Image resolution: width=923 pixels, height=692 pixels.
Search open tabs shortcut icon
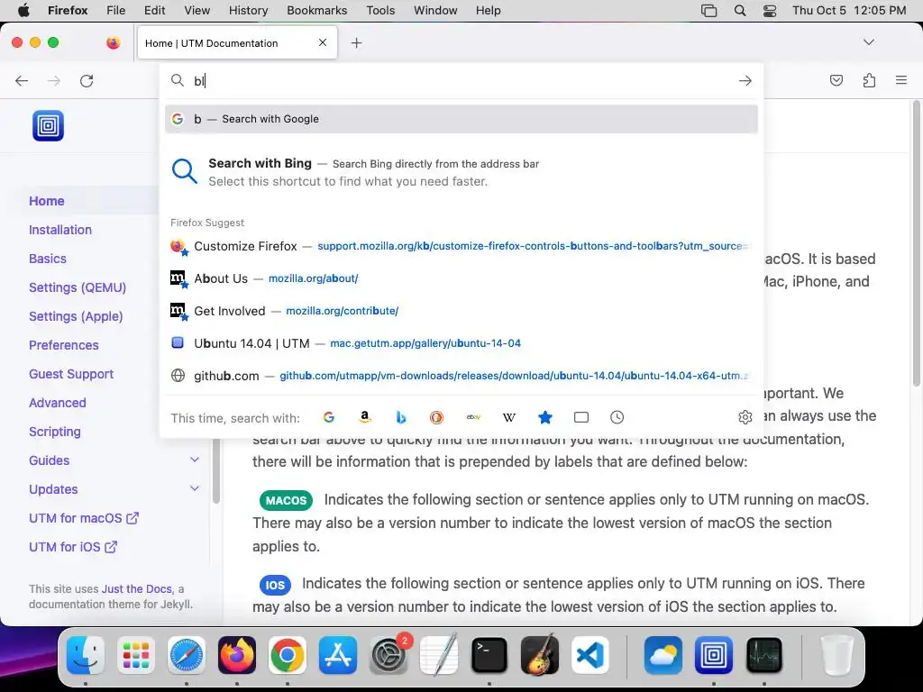pyautogui.click(x=581, y=417)
